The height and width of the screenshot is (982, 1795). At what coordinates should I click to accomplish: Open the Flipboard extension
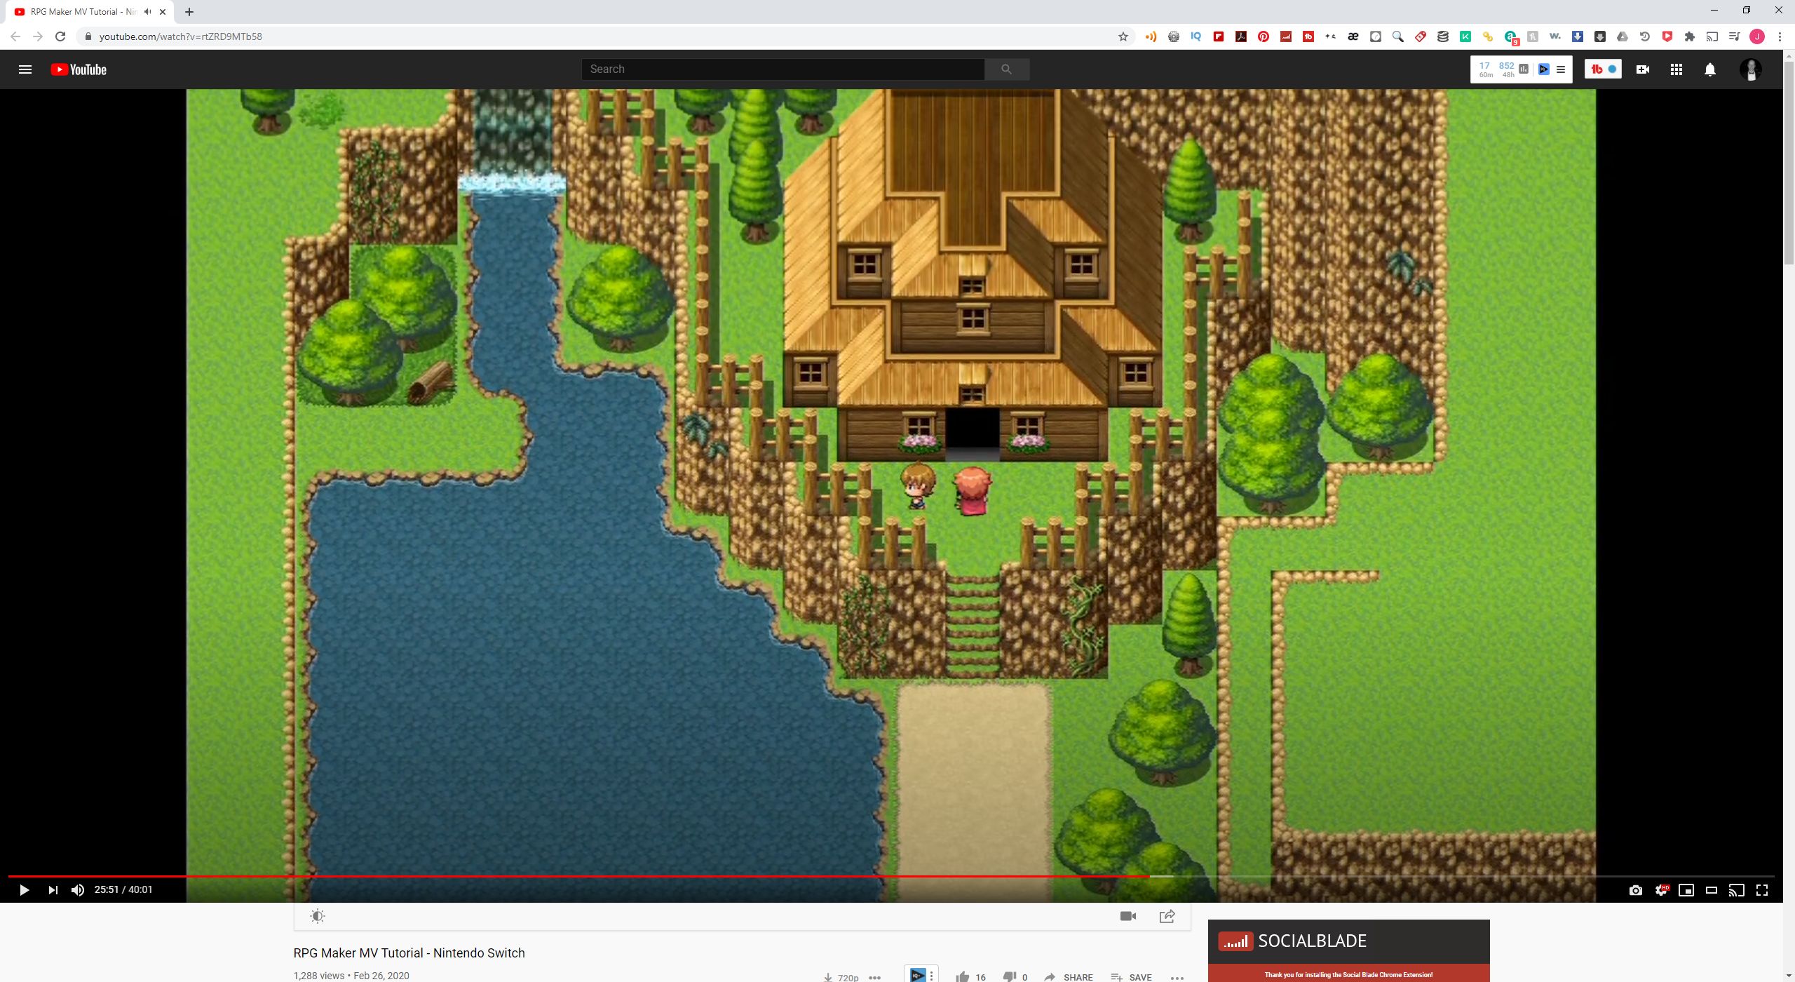click(x=1219, y=36)
